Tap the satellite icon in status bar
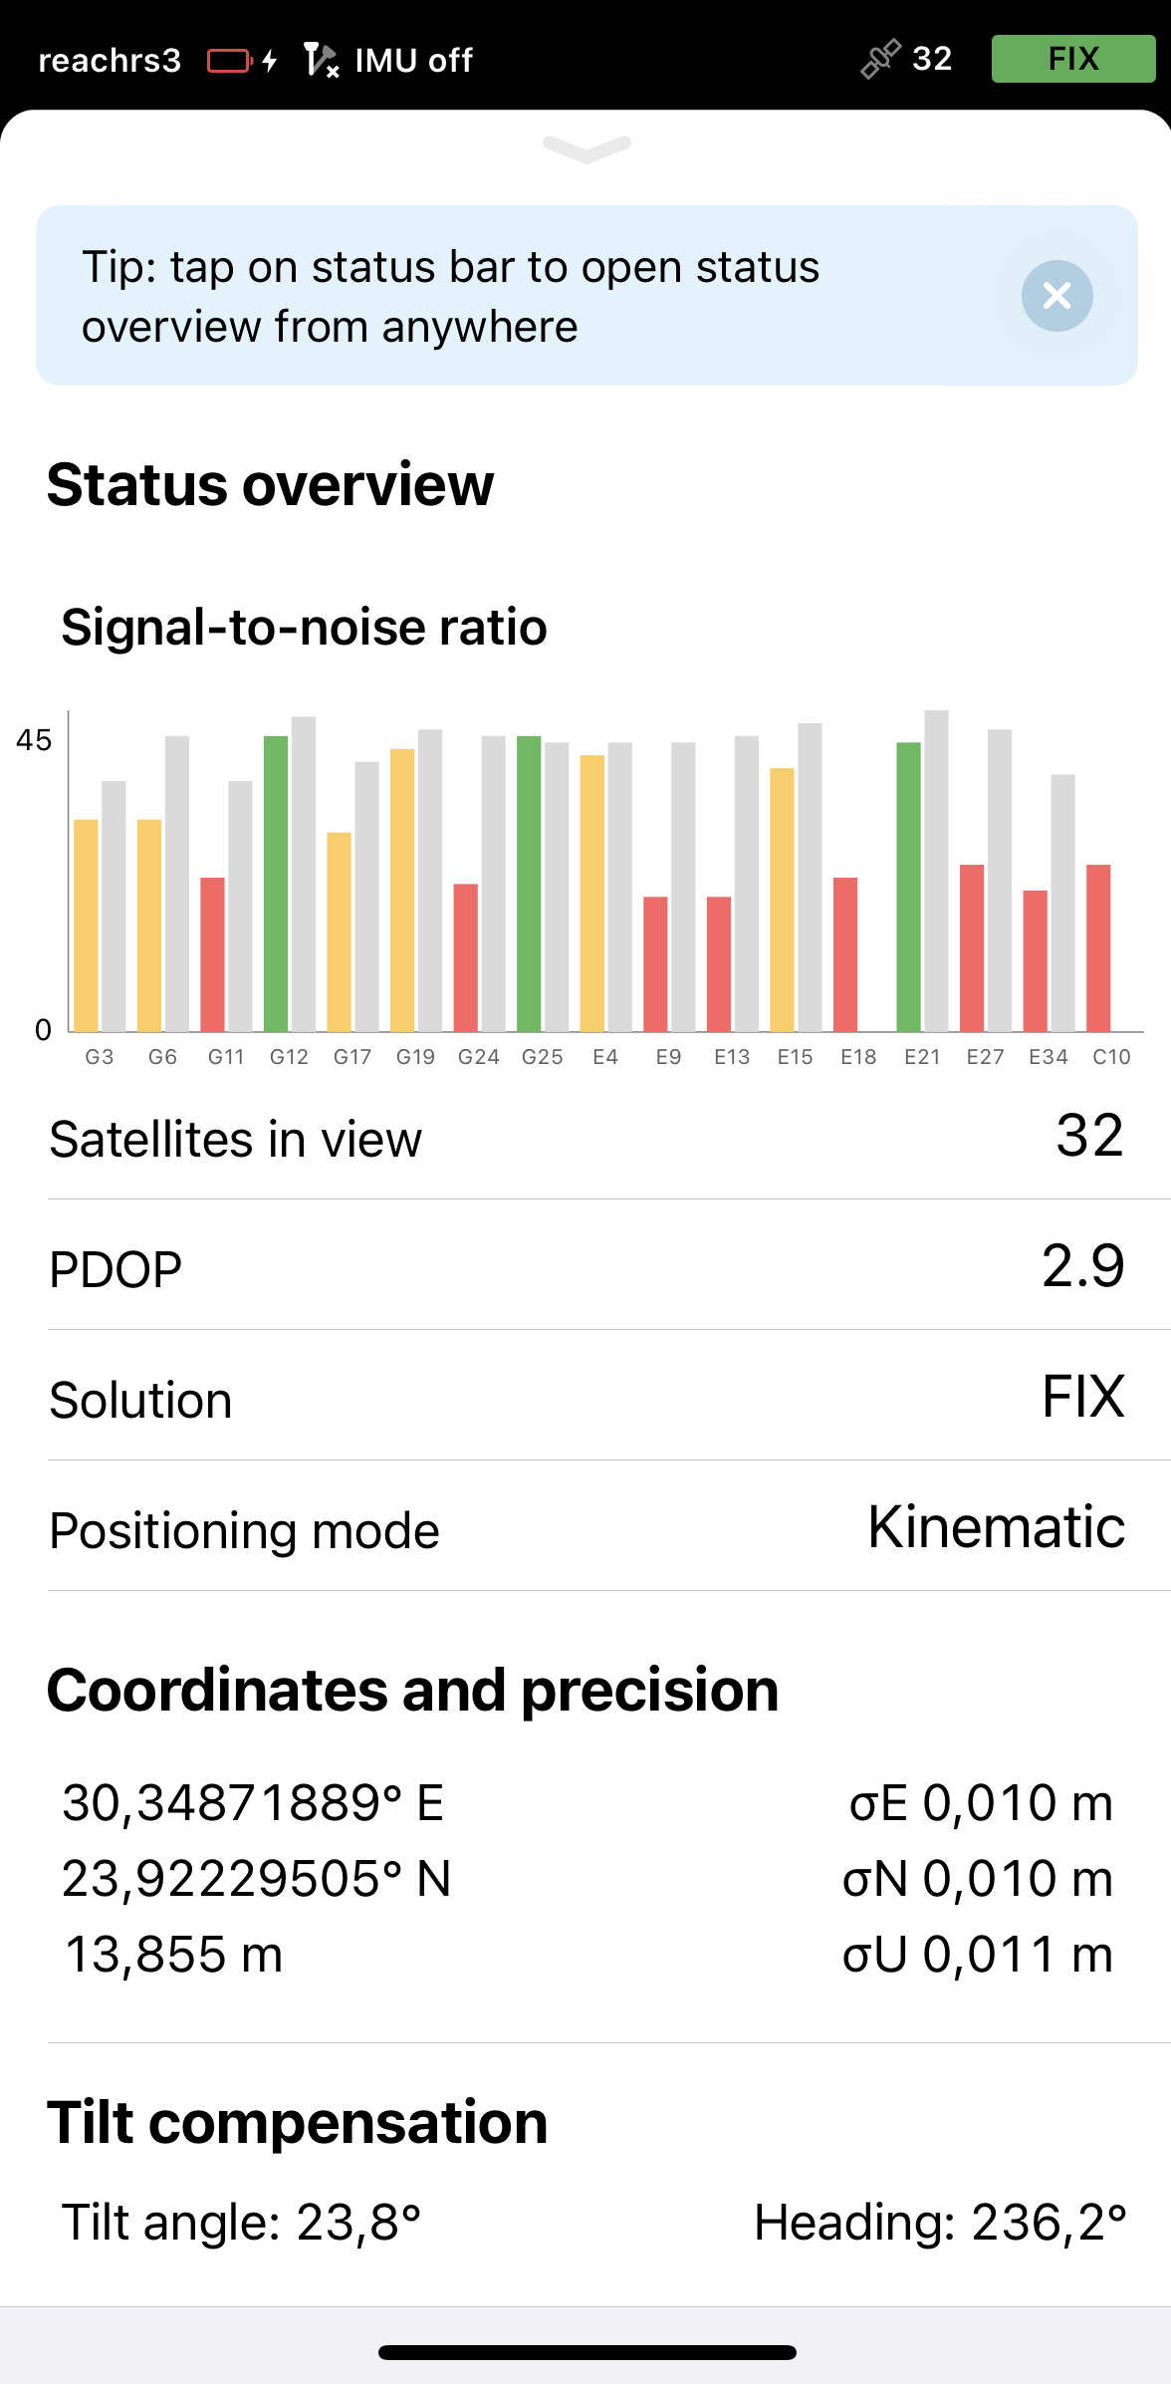 pos(880,59)
